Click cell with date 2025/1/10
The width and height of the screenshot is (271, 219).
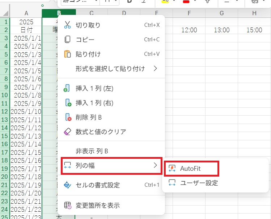26,111
